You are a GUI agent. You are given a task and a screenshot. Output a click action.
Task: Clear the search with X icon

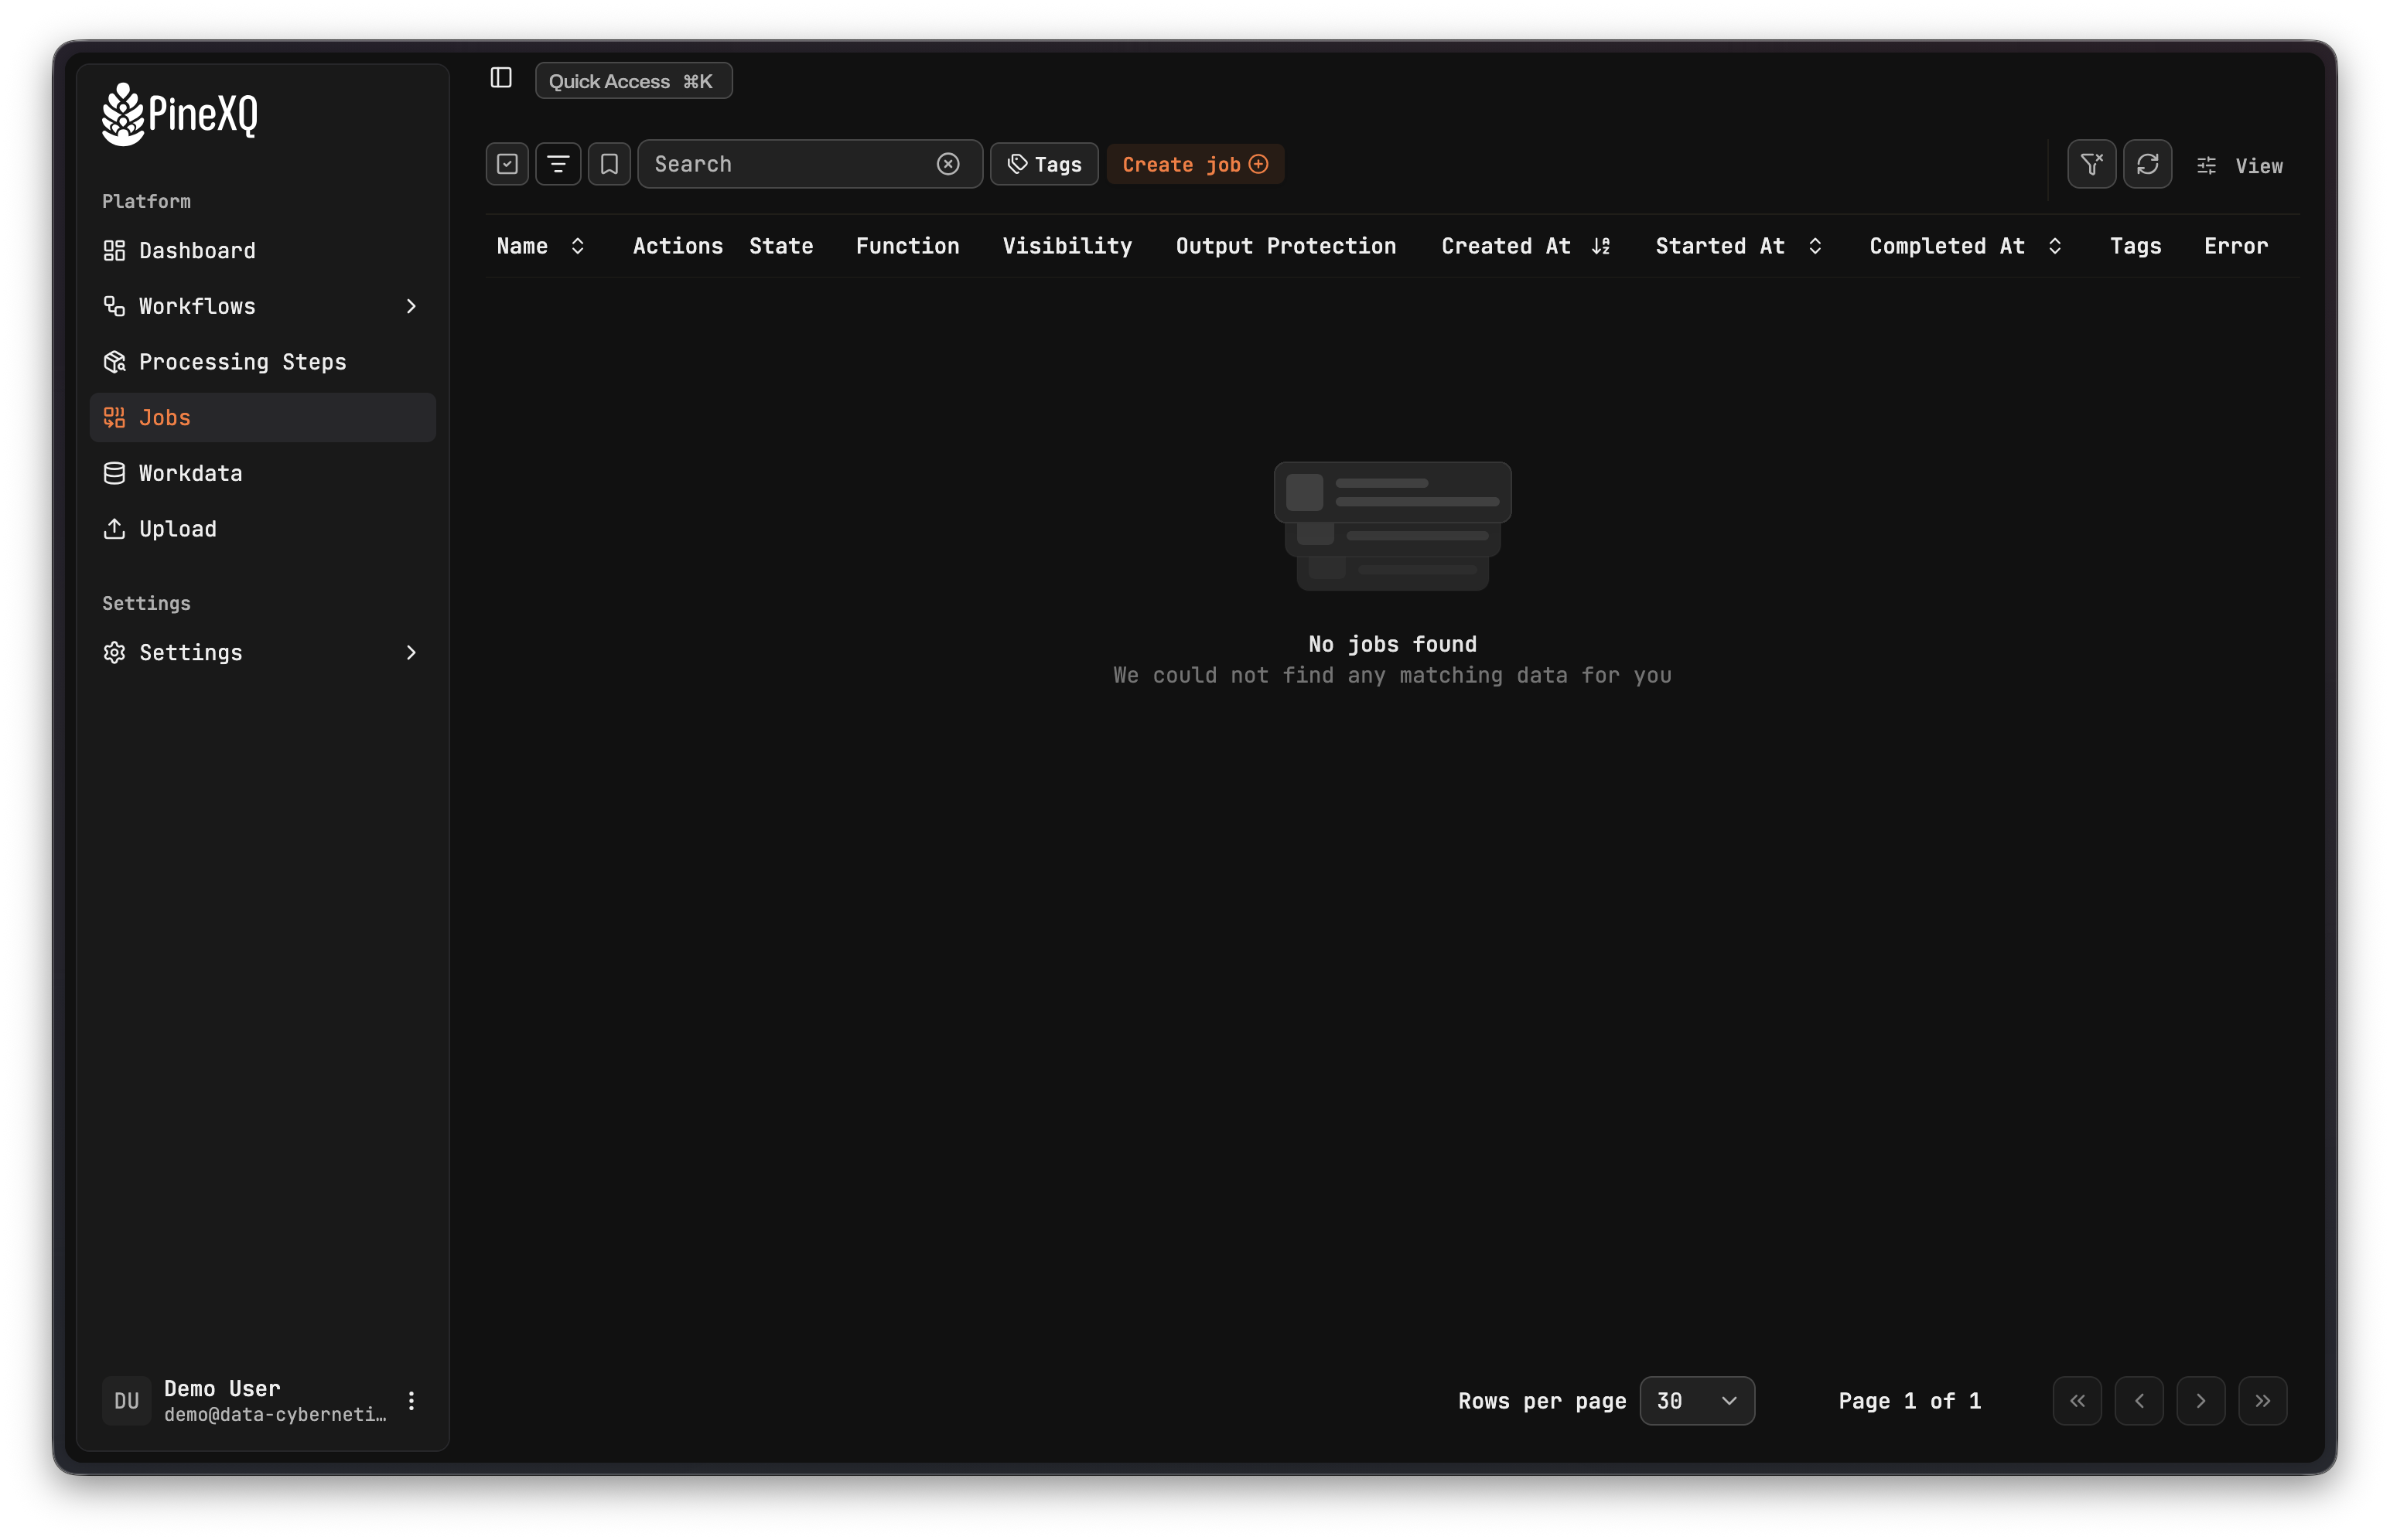pos(948,164)
